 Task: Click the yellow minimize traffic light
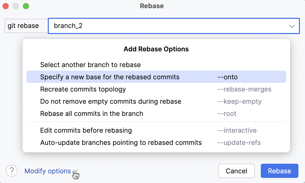point(16,6)
